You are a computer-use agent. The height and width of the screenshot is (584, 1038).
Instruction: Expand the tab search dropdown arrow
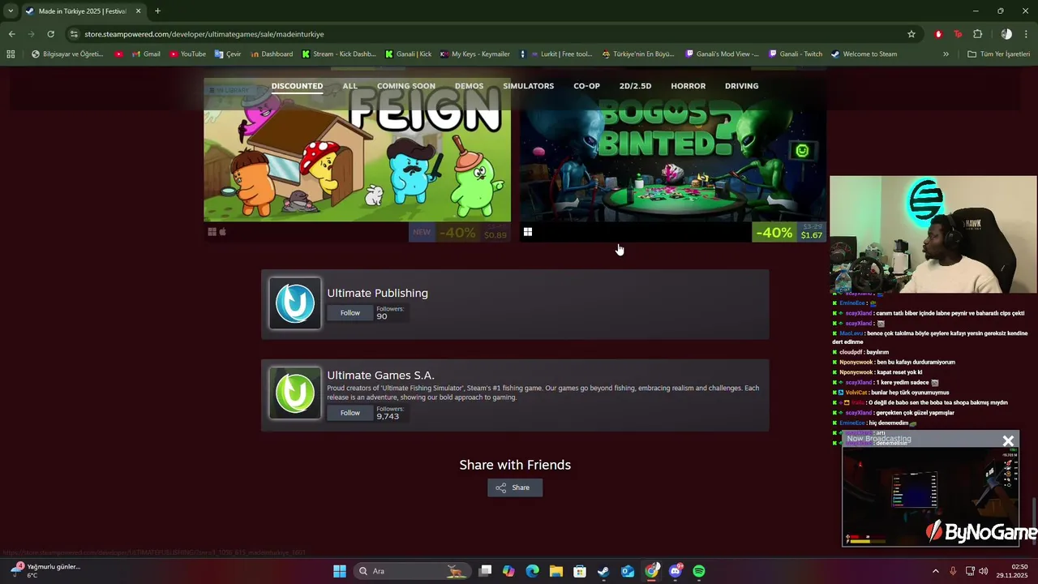[11, 11]
